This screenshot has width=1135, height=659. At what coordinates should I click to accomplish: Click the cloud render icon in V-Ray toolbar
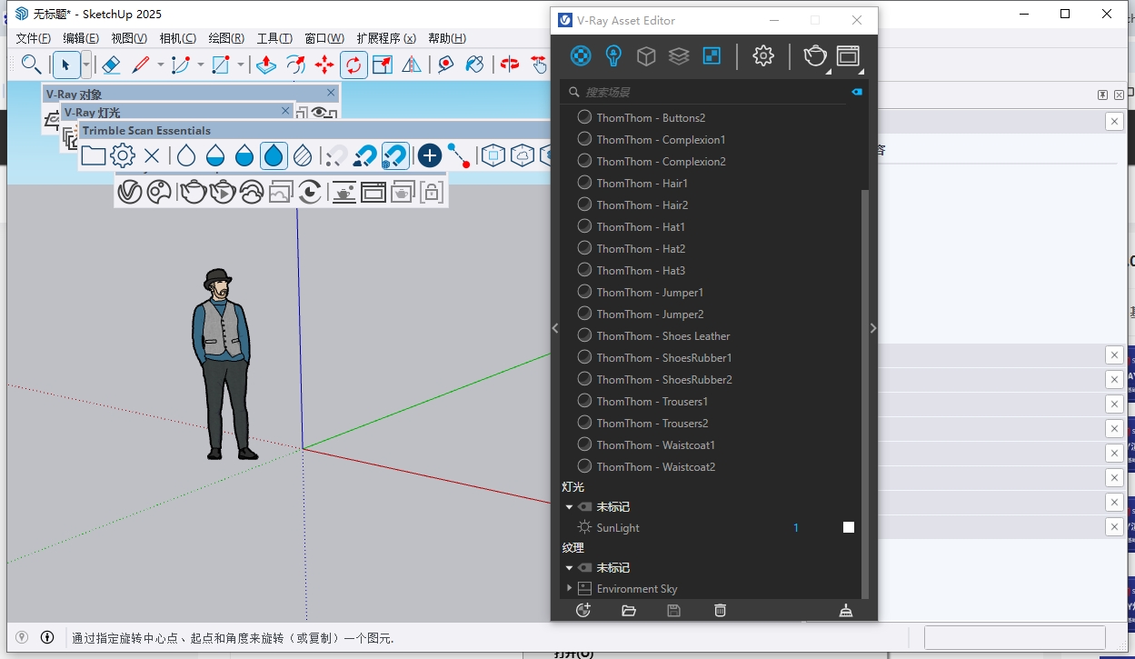(x=252, y=192)
